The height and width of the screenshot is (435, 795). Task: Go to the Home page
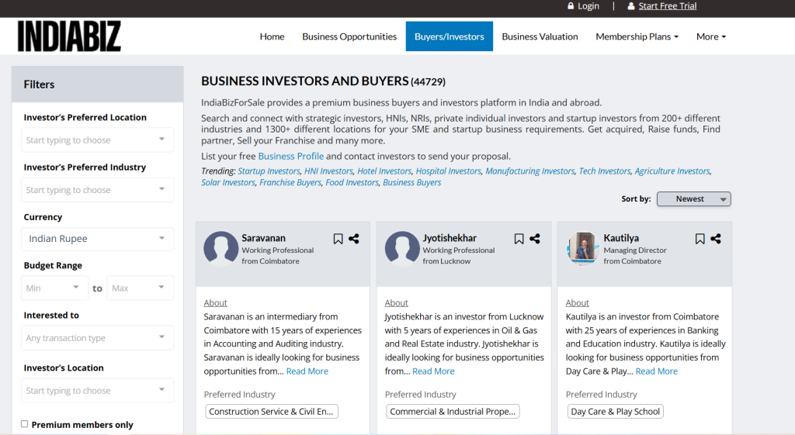coord(272,36)
